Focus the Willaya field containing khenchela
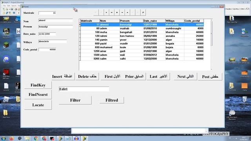This screenshot has width=251, height=141. coord(53,41)
